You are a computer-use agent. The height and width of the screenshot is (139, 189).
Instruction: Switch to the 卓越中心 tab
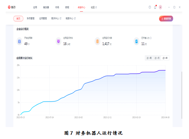pyautogui.click(x=81, y=7)
